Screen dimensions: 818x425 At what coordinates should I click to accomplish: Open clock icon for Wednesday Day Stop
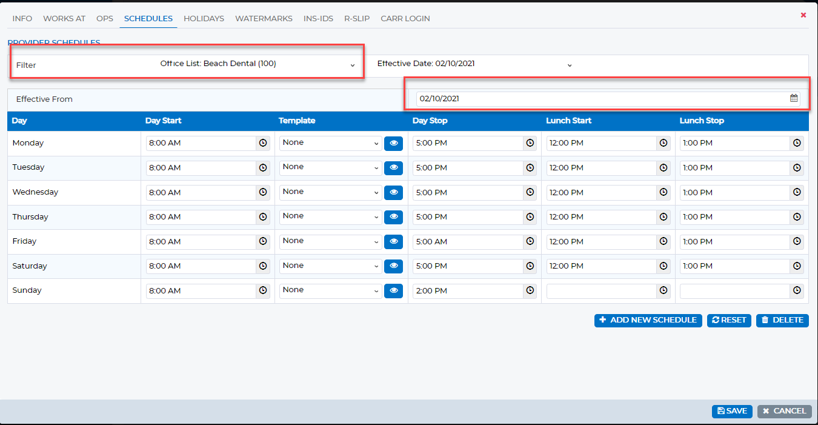[x=530, y=193]
